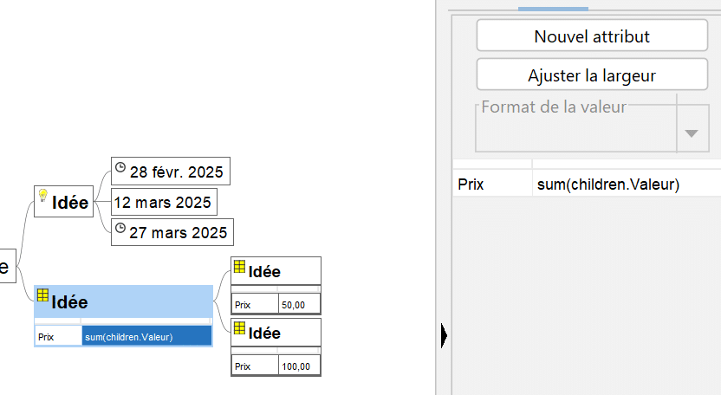Click table icon on highlighted Idée node
This screenshot has height=395, width=721.
42,295
